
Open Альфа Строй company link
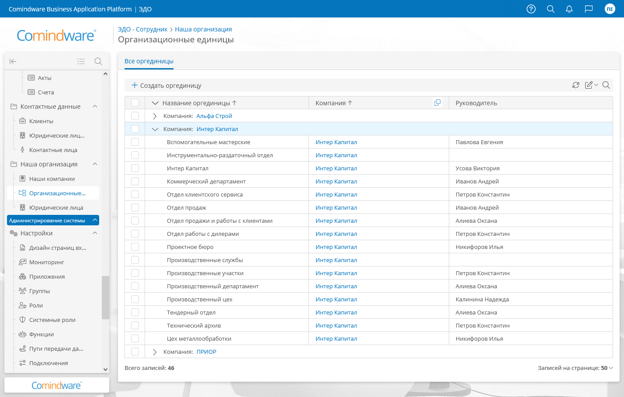[x=214, y=116]
